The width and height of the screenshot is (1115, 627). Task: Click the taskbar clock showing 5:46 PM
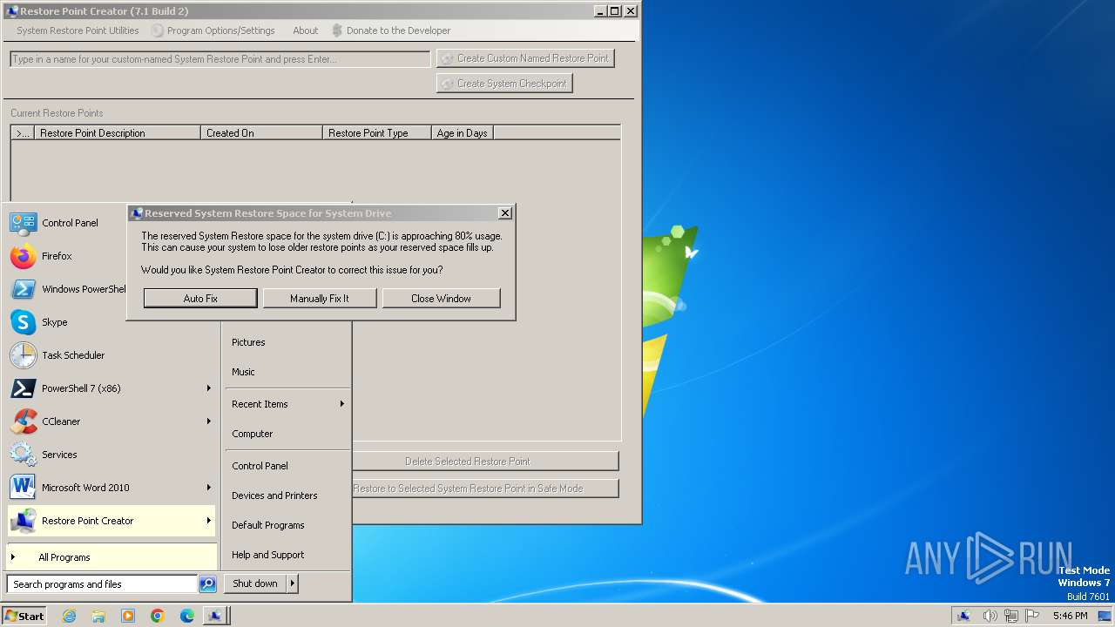(x=1070, y=616)
